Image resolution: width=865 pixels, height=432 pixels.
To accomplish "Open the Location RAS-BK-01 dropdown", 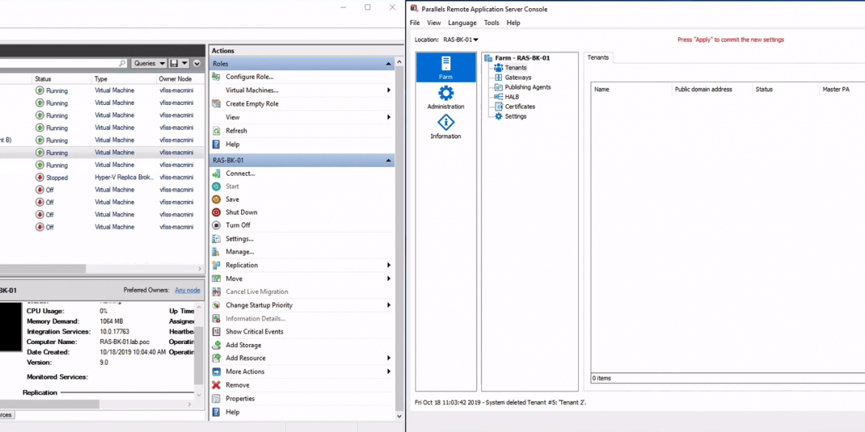I will pyautogui.click(x=461, y=40).
